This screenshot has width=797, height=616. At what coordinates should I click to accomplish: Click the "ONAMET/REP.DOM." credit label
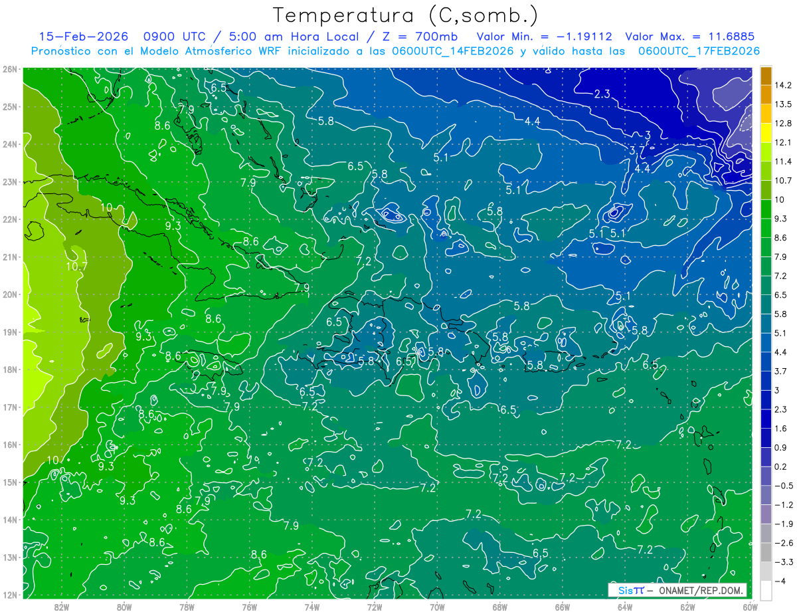pos(700,590)
